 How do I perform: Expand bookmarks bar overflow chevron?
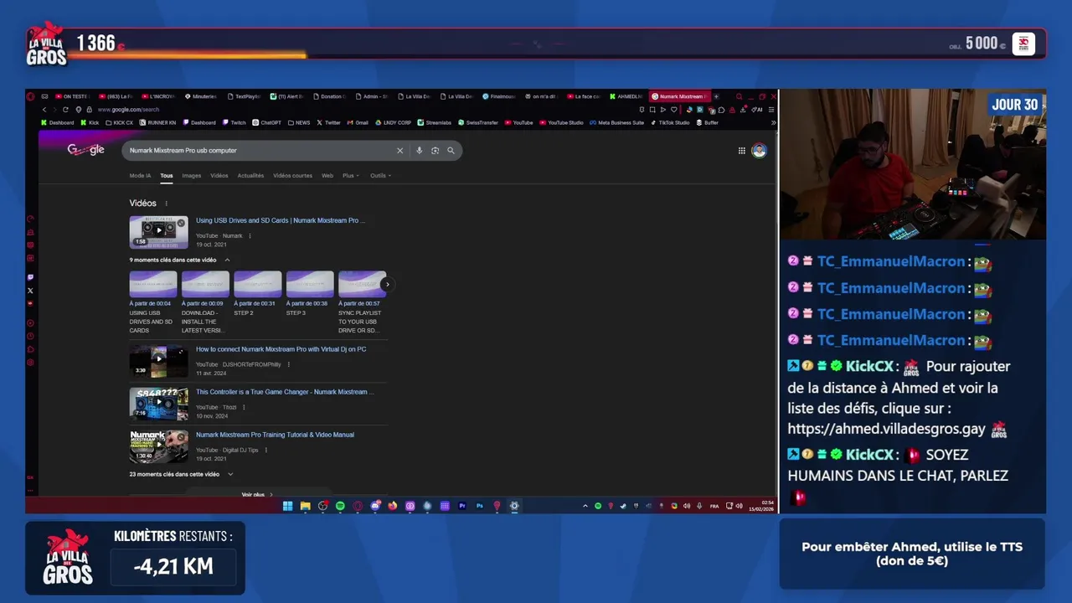click(773, 123)
